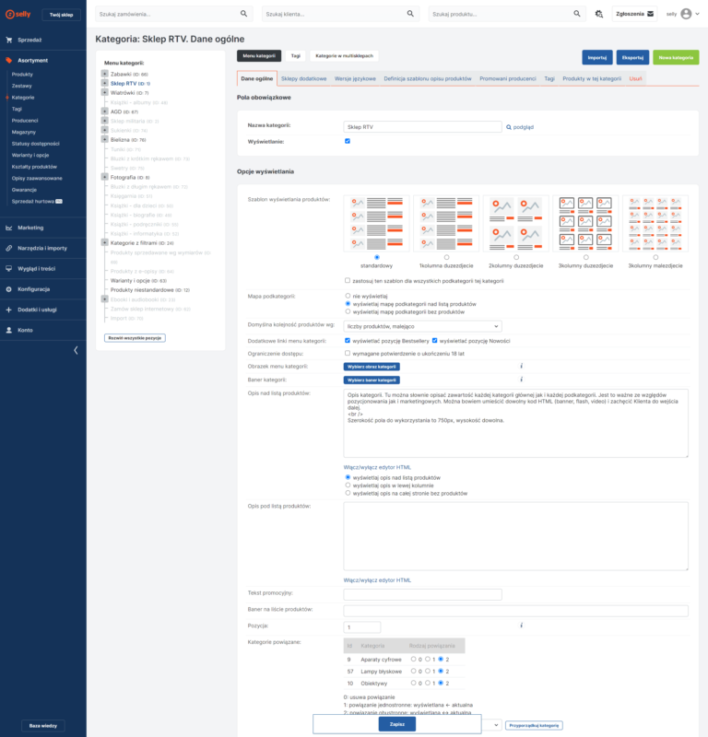The image size is (708, 737).
Task: Open the user account avatar menu
Action: coord(687,15)
